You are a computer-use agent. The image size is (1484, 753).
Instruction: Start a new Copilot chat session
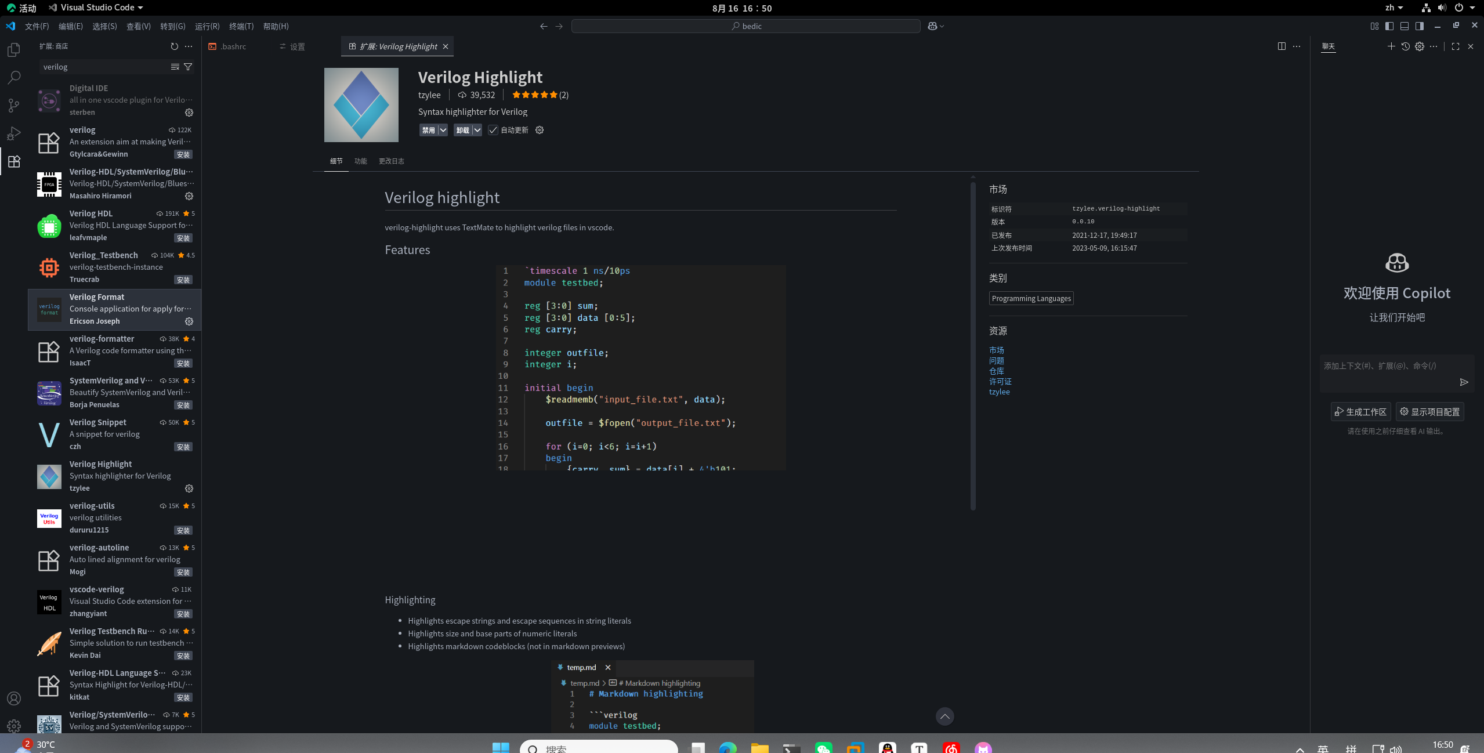(1391, 46)
